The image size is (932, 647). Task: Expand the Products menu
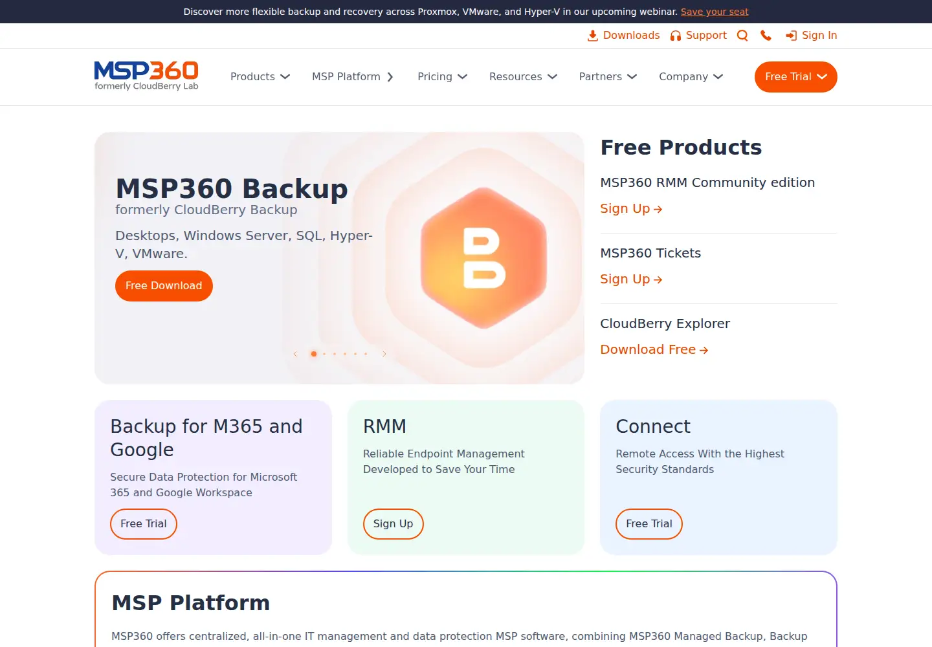click(x=260, y=76)
